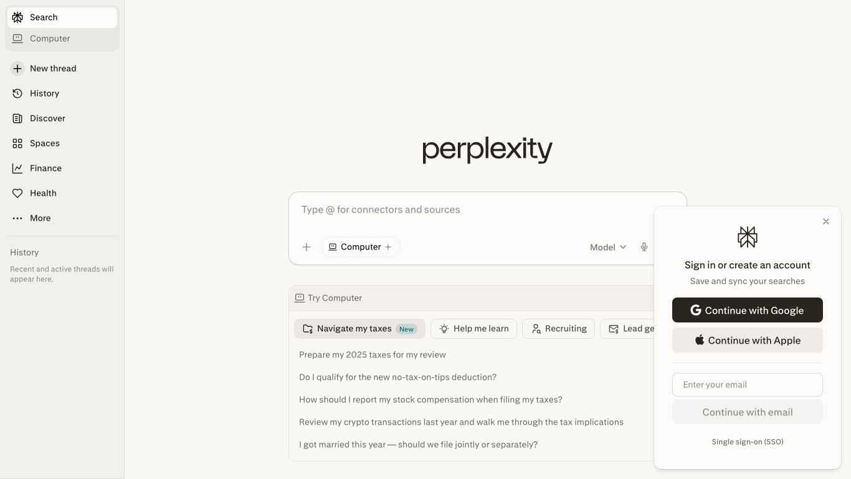Click the History clock icon
851x479 pixels.
(17, 93)
